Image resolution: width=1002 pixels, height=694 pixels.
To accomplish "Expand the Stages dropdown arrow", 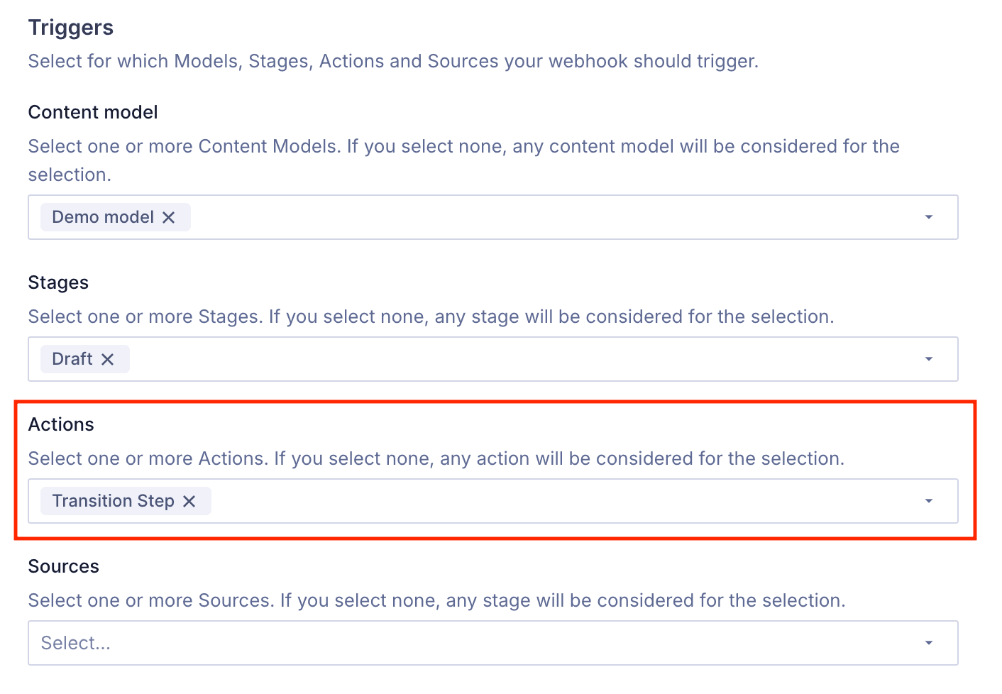I will pos(928,359).
